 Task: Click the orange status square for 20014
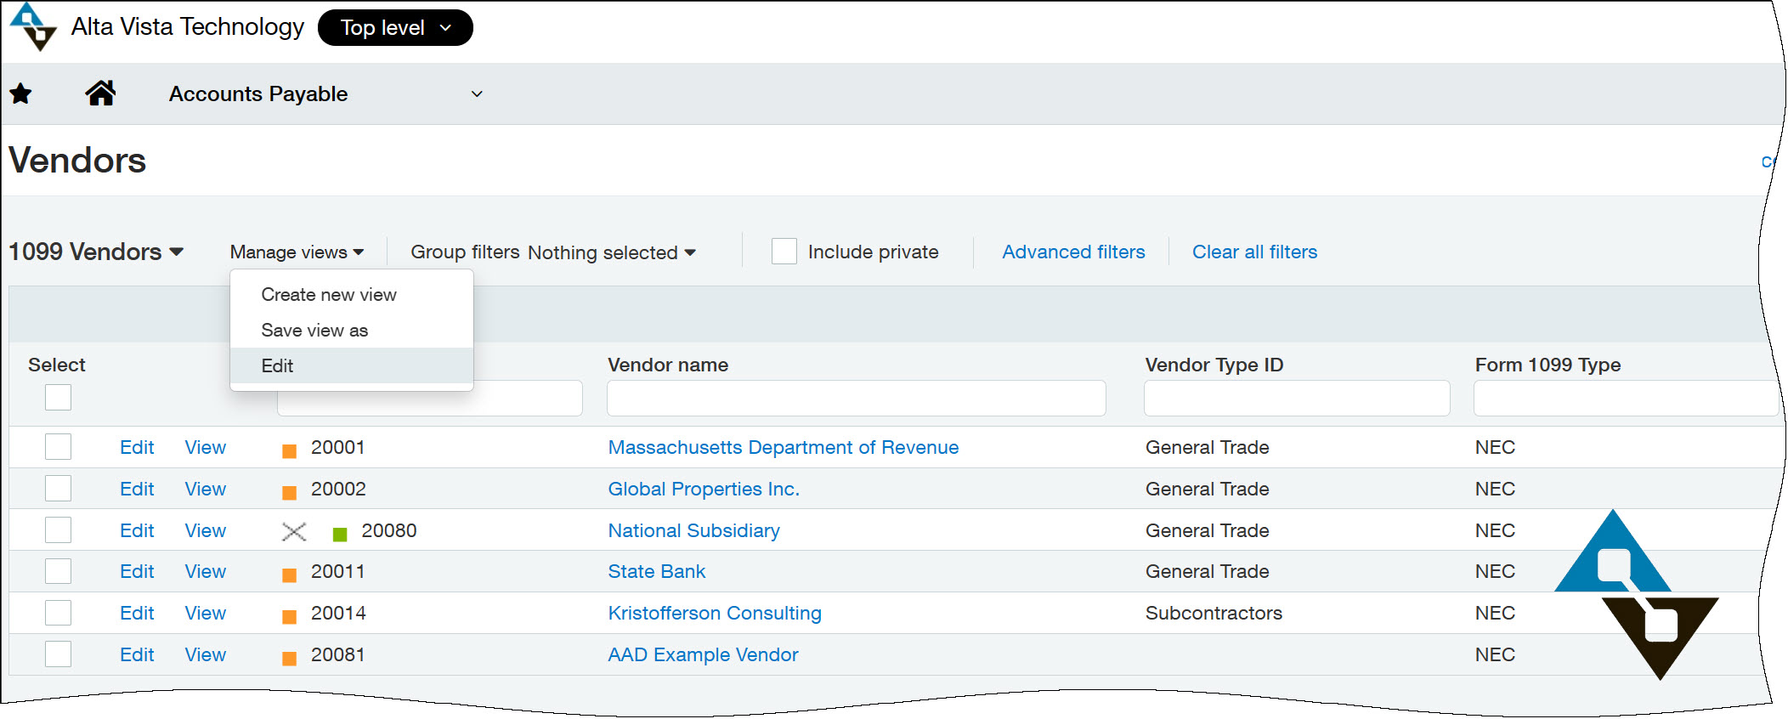point(290,616)
